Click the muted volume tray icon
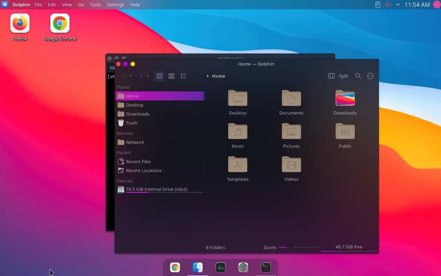Image resolution: width=441 pixels, height=276 pixels. [388, 4]
